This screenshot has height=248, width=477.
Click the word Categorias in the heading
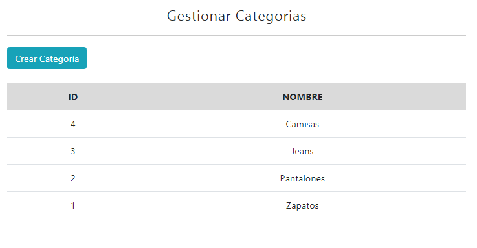point(271,15)
